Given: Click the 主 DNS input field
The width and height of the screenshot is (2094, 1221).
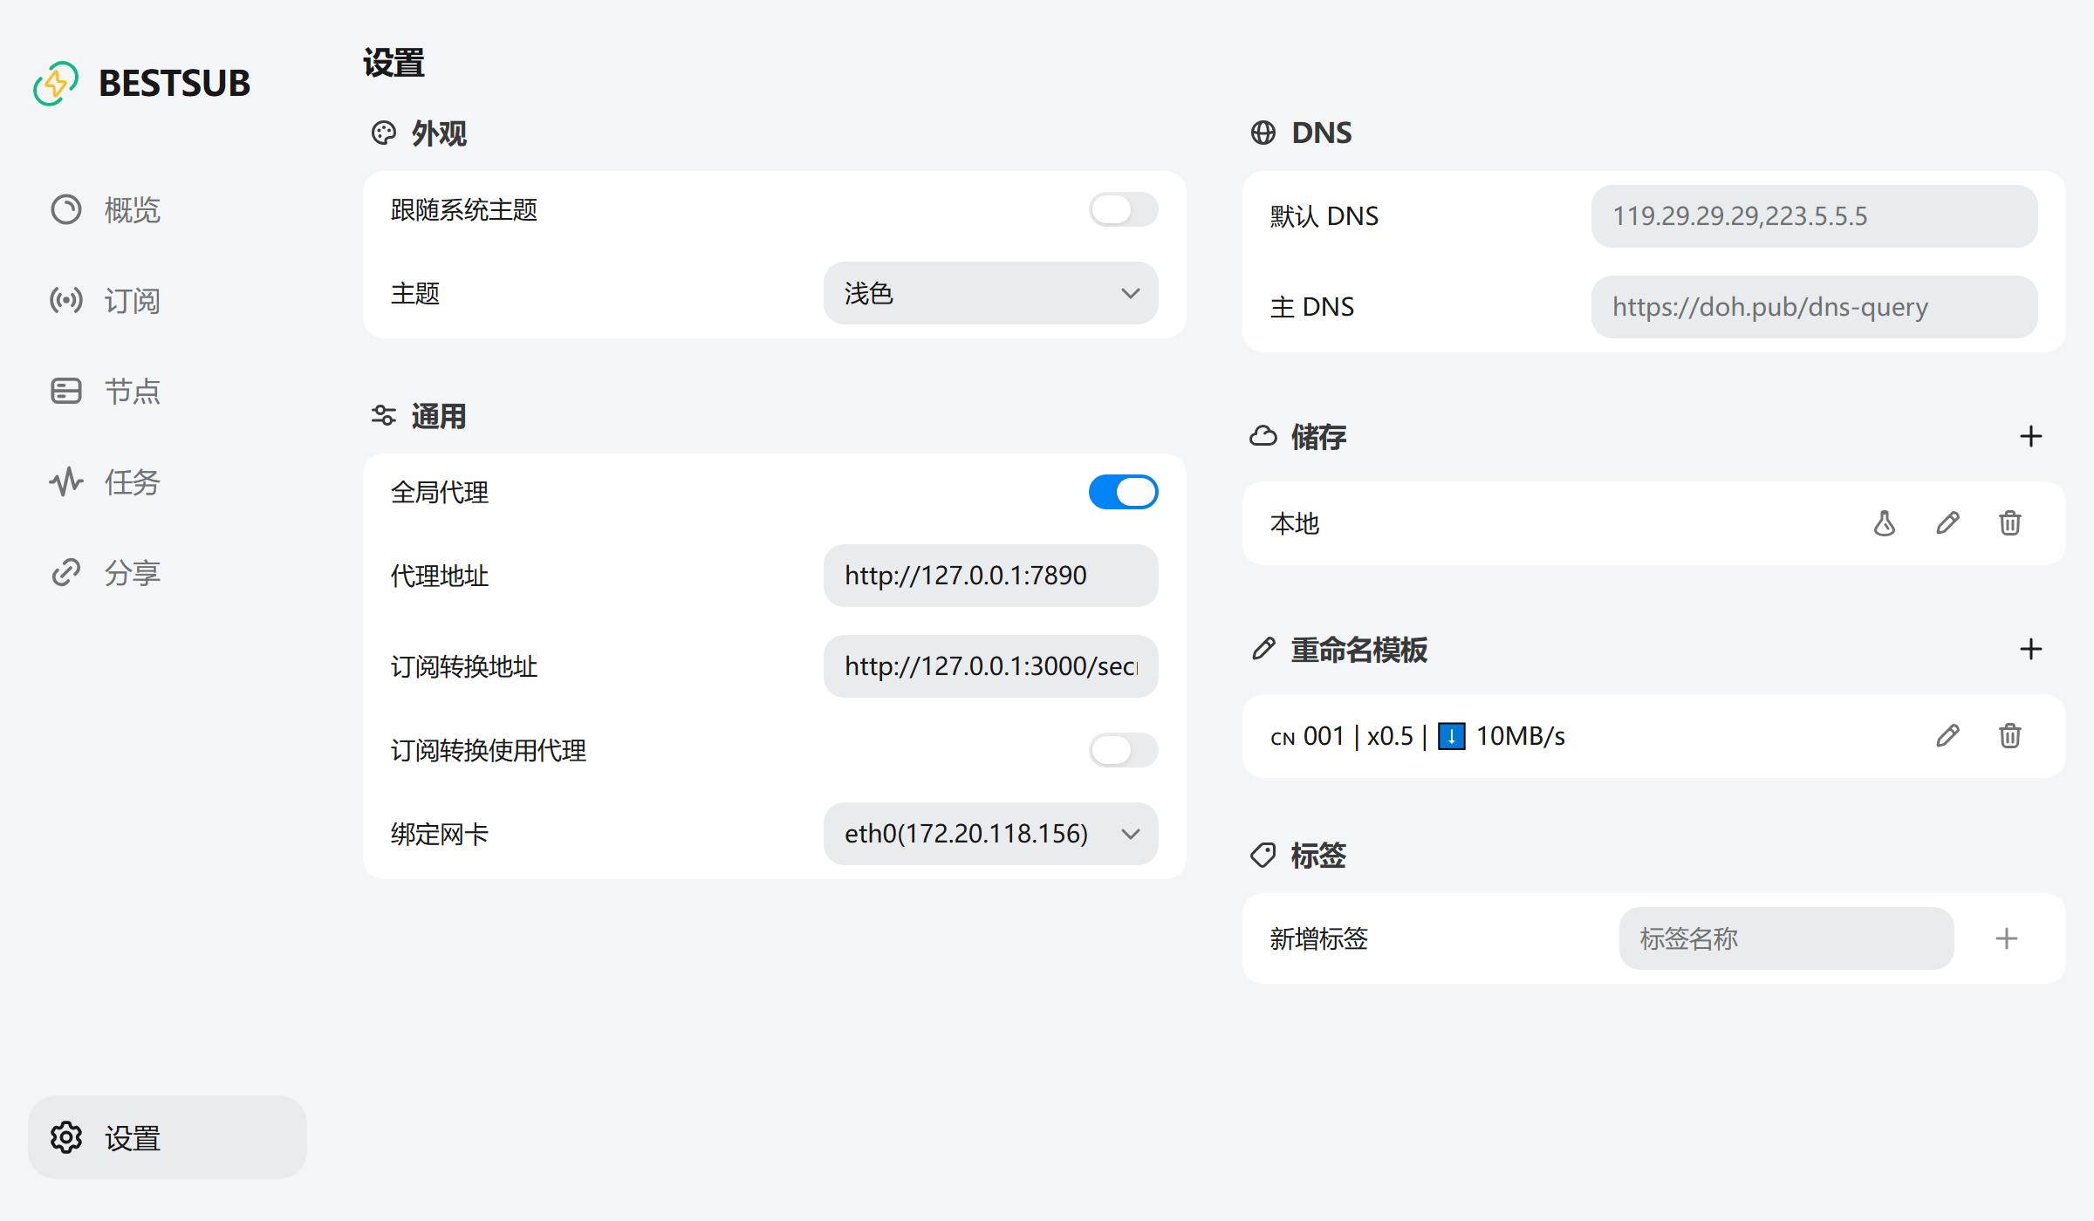Looking at the screenshot, I should [1814, 307].
